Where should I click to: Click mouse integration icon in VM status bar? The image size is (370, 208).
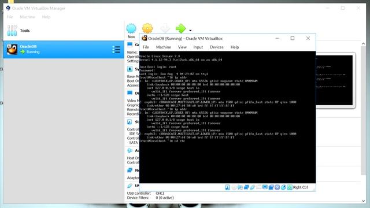point(283,187)
